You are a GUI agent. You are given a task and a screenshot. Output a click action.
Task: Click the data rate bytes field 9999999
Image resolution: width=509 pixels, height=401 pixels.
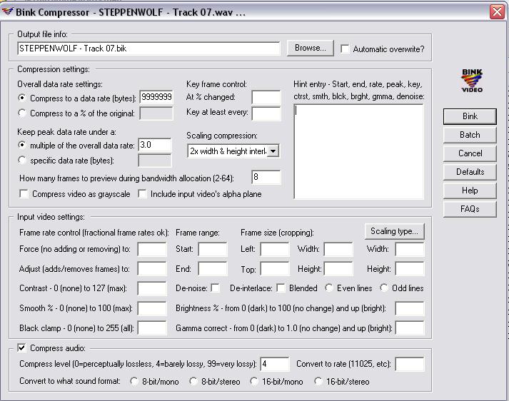(156, 97)
